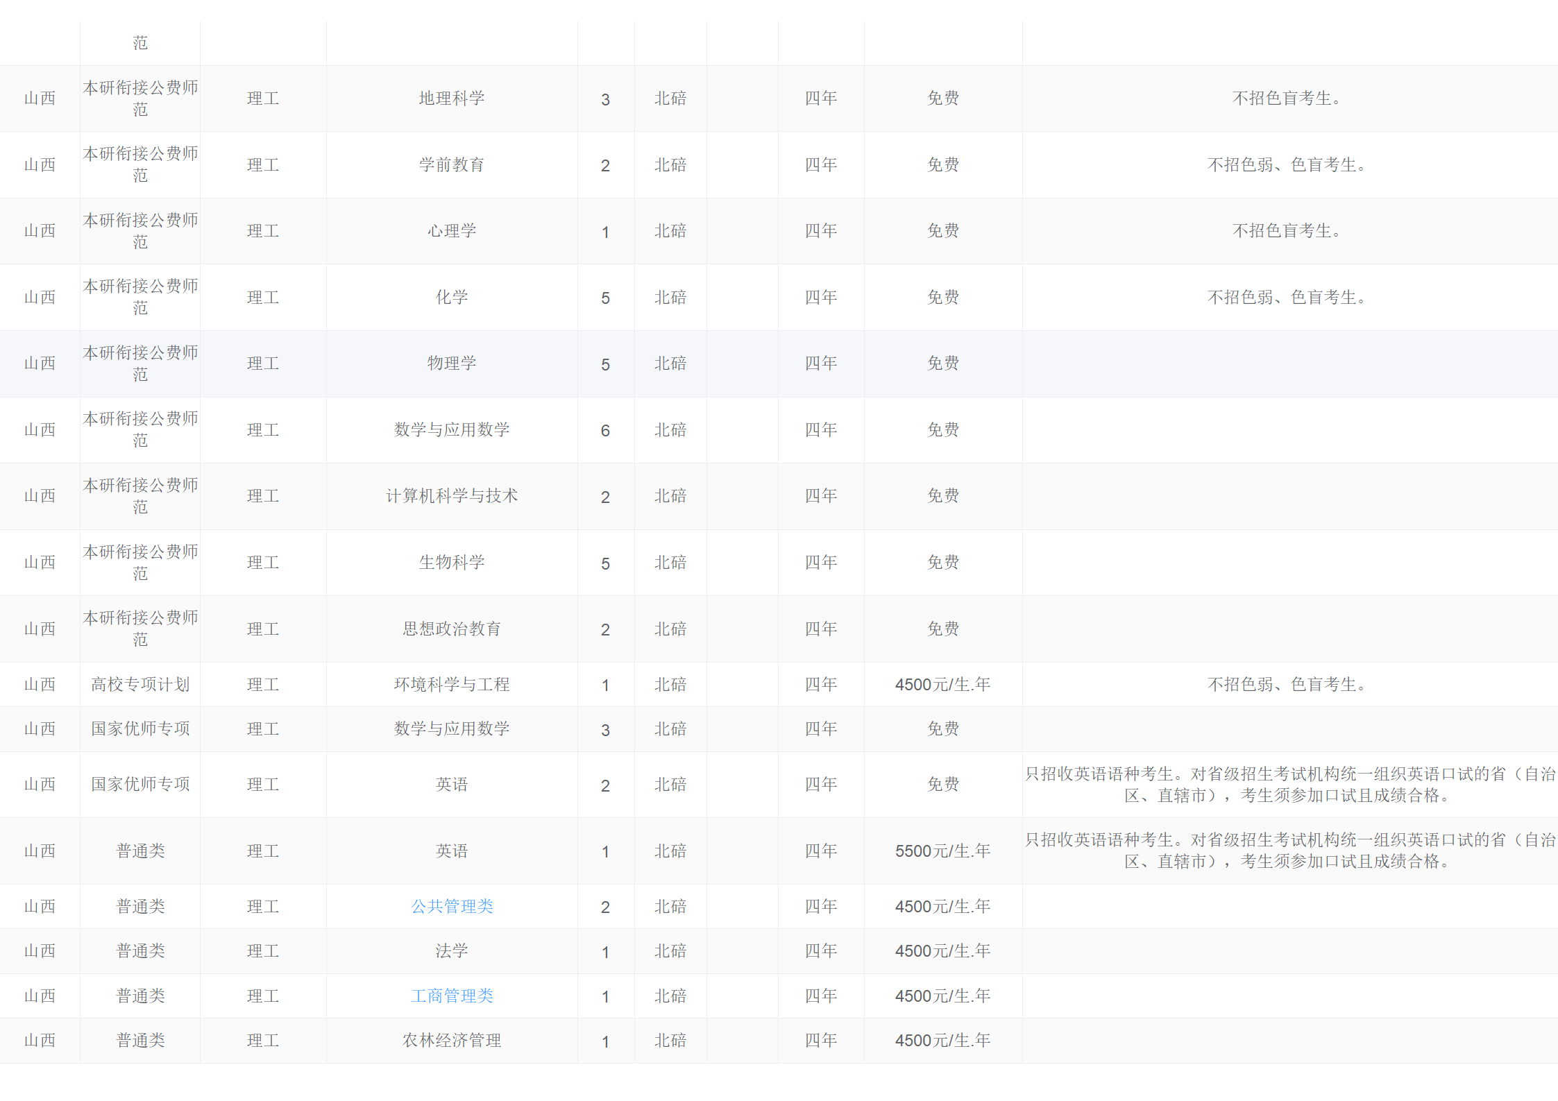Image resolution: width=1558 pixels, height=1101 pixels.
Task: Click the 农林经济管理 major cell
Action: click(452, 1040)
